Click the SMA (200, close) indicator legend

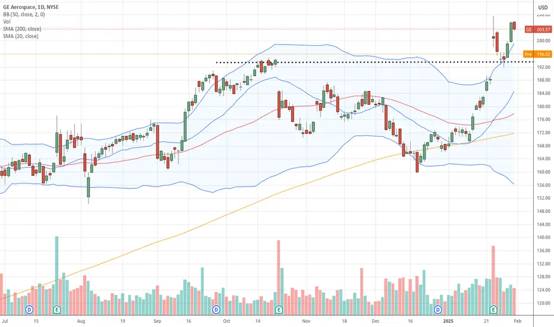22,29
